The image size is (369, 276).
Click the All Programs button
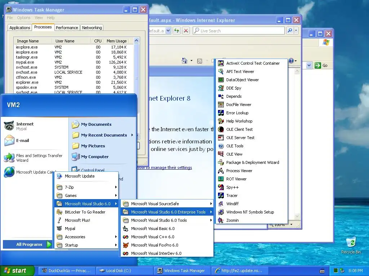[x=28, y=244]
